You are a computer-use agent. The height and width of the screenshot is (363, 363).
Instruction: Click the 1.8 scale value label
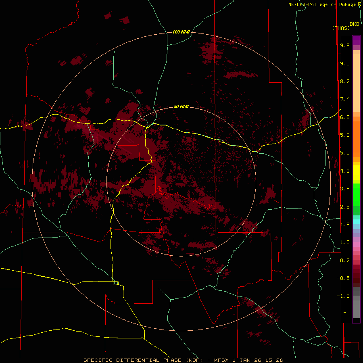(x=345, y=225)
